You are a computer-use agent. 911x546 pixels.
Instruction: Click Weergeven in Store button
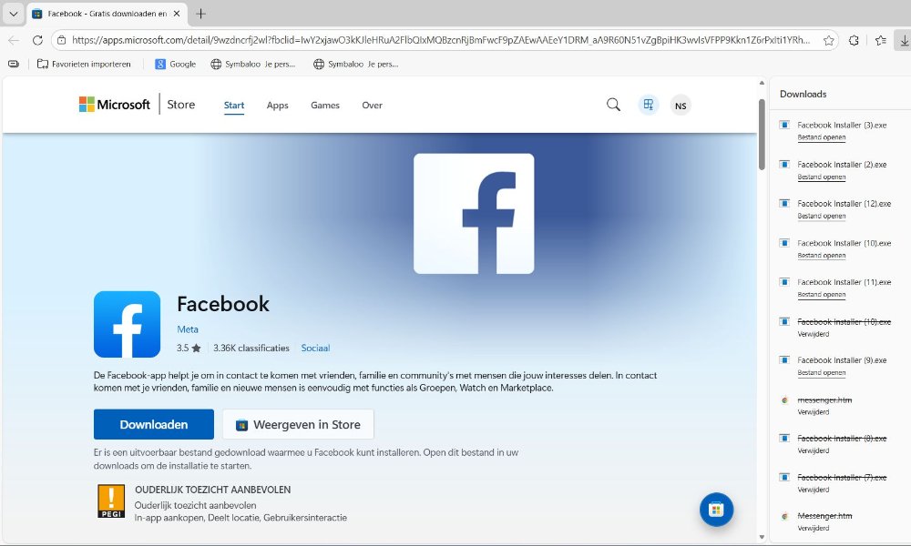298,424
